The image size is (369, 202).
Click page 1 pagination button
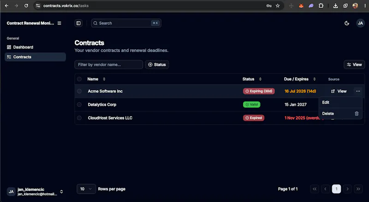pos(336,189)
